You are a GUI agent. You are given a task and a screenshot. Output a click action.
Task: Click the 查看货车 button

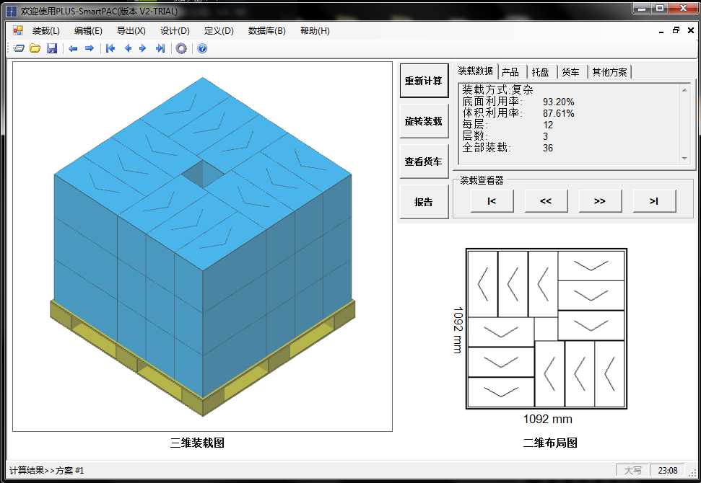coord(424,161)
